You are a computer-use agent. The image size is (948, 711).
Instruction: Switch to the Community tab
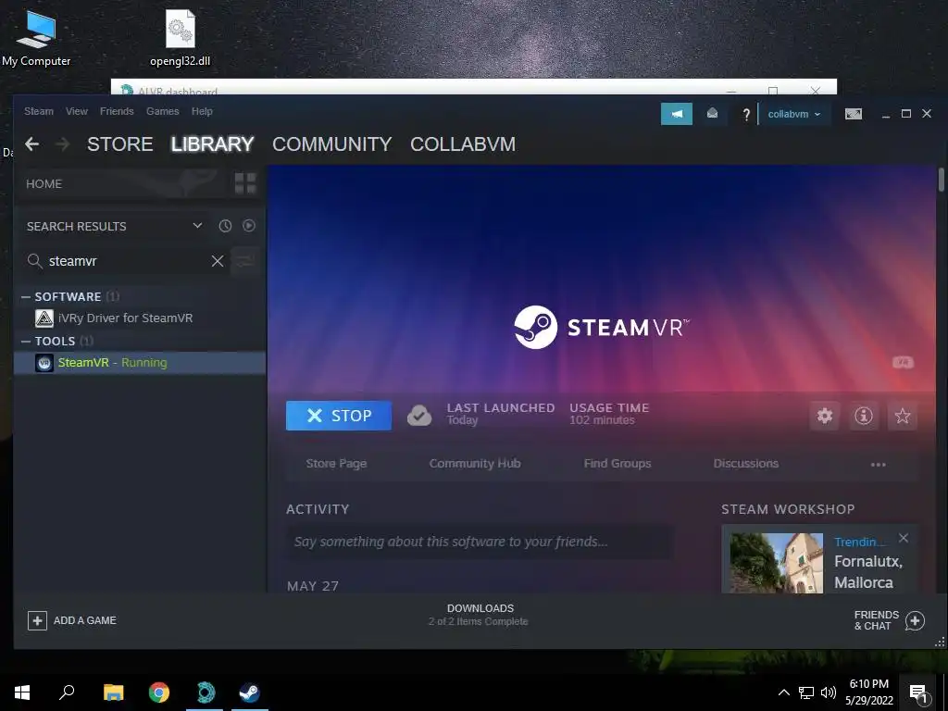332,143
